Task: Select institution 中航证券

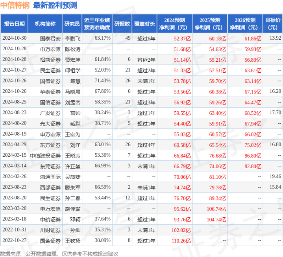Action: 50,219
